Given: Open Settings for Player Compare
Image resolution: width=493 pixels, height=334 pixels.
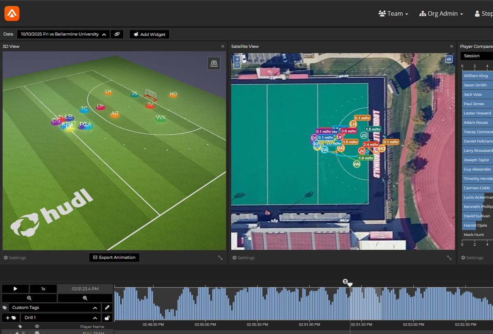Looking at the screenshot, I should pos(472,258).
